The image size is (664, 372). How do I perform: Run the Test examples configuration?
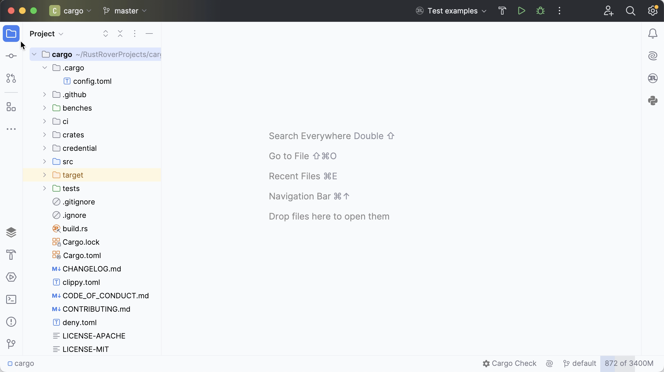click(x=521, y=11)
